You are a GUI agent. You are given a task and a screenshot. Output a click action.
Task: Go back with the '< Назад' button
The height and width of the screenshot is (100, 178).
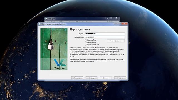(x=92, y=78)
